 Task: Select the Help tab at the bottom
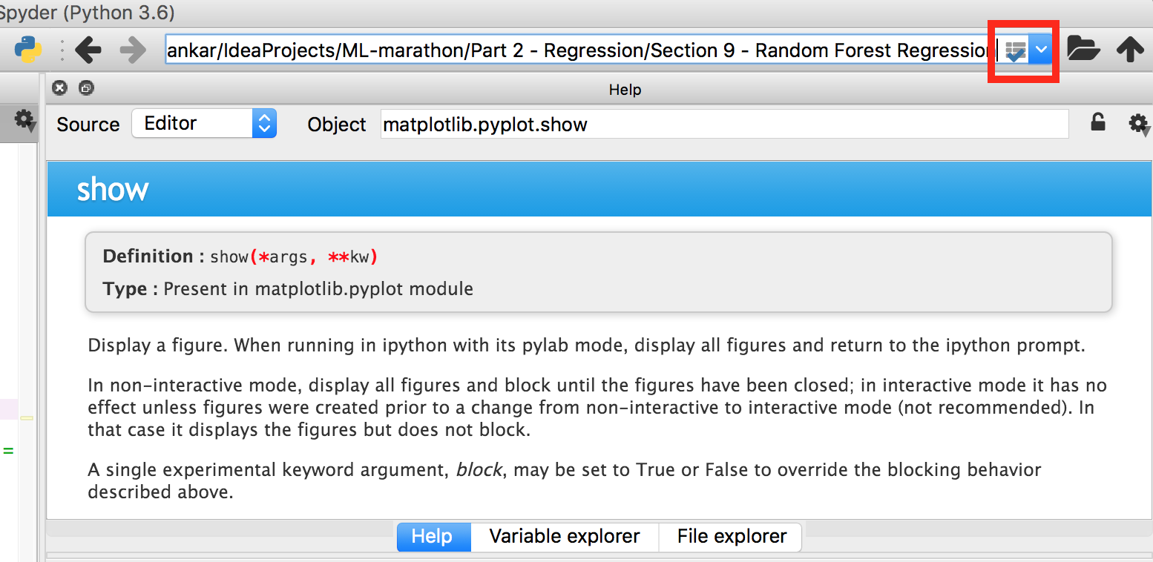(x=433, y=536)
